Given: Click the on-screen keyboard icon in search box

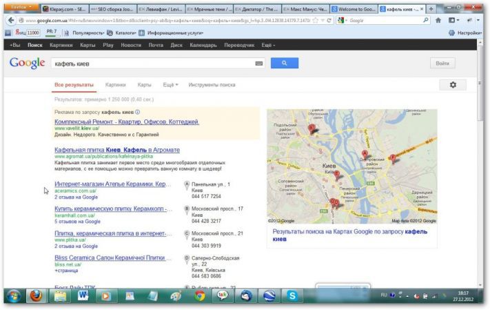Looking at the screenshot, I should (258, 64).
